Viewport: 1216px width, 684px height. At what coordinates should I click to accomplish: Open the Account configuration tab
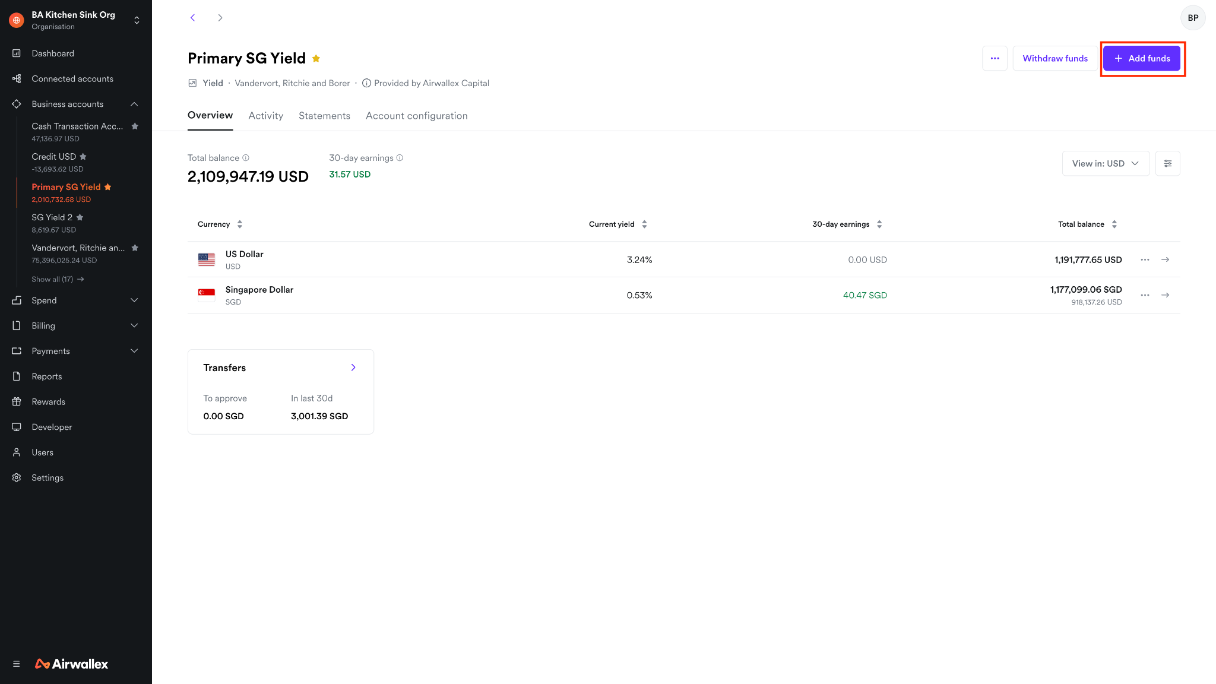pos(417,116)
